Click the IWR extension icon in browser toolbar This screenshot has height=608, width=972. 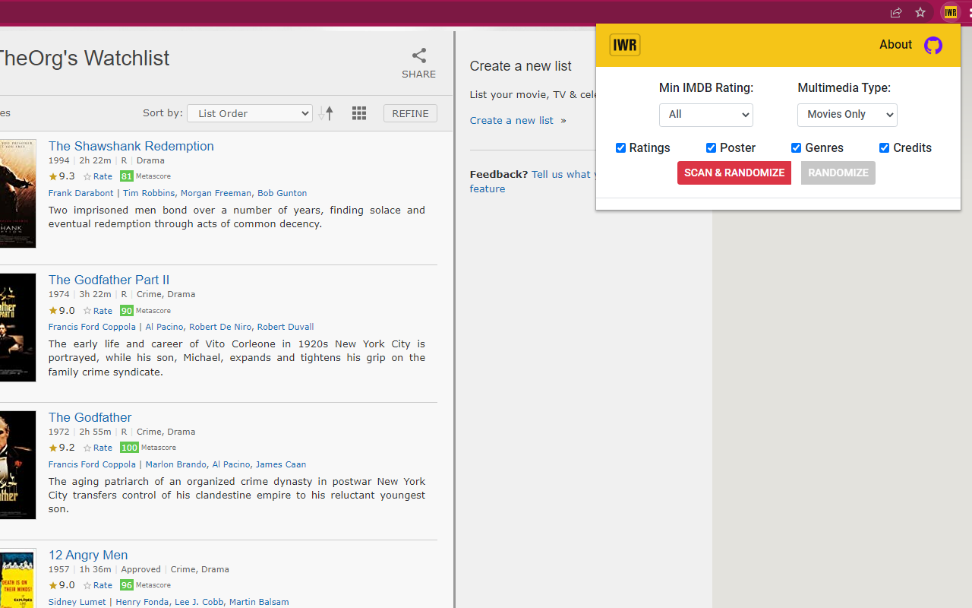(x=950, y=12)
